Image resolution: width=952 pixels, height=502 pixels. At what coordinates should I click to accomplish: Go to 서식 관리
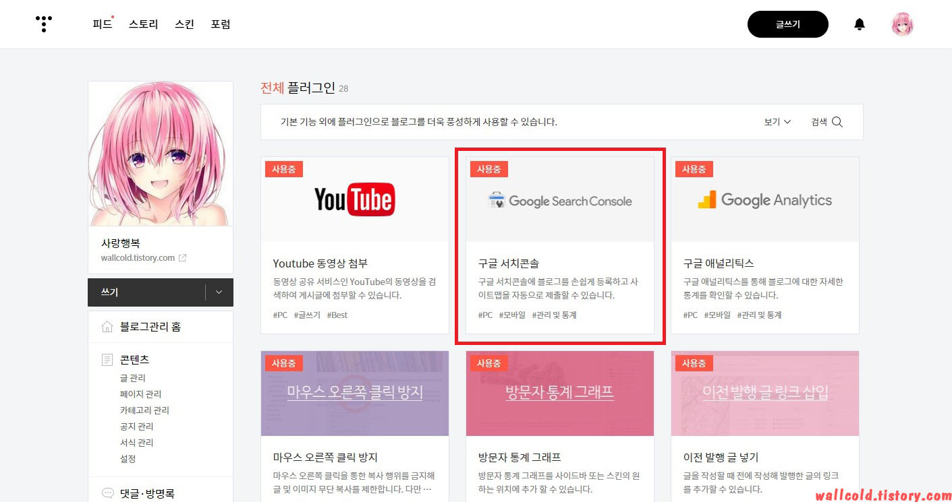pyautogui.click(x=137, y=443)
